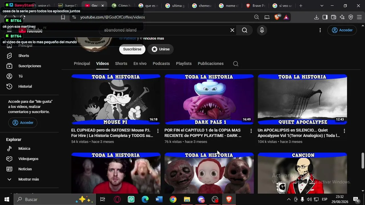The image size is (365, 205).
Task: Open the 'EL CUPHEAD pero de RATONES' video title
Action: [x=112, y=133]
